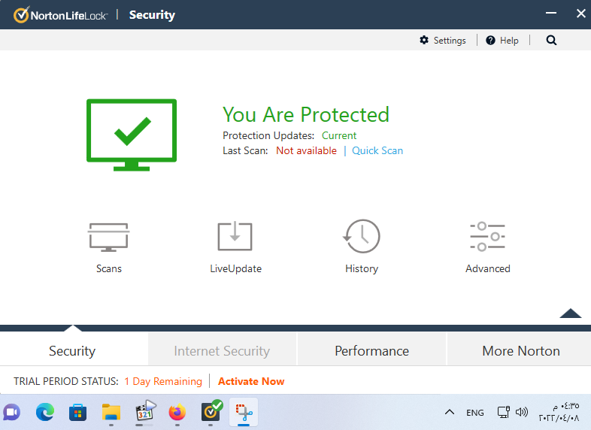This screenshot has width=591, height=430.
Task: Close the Norton Security window
Action: coord(580,14)
